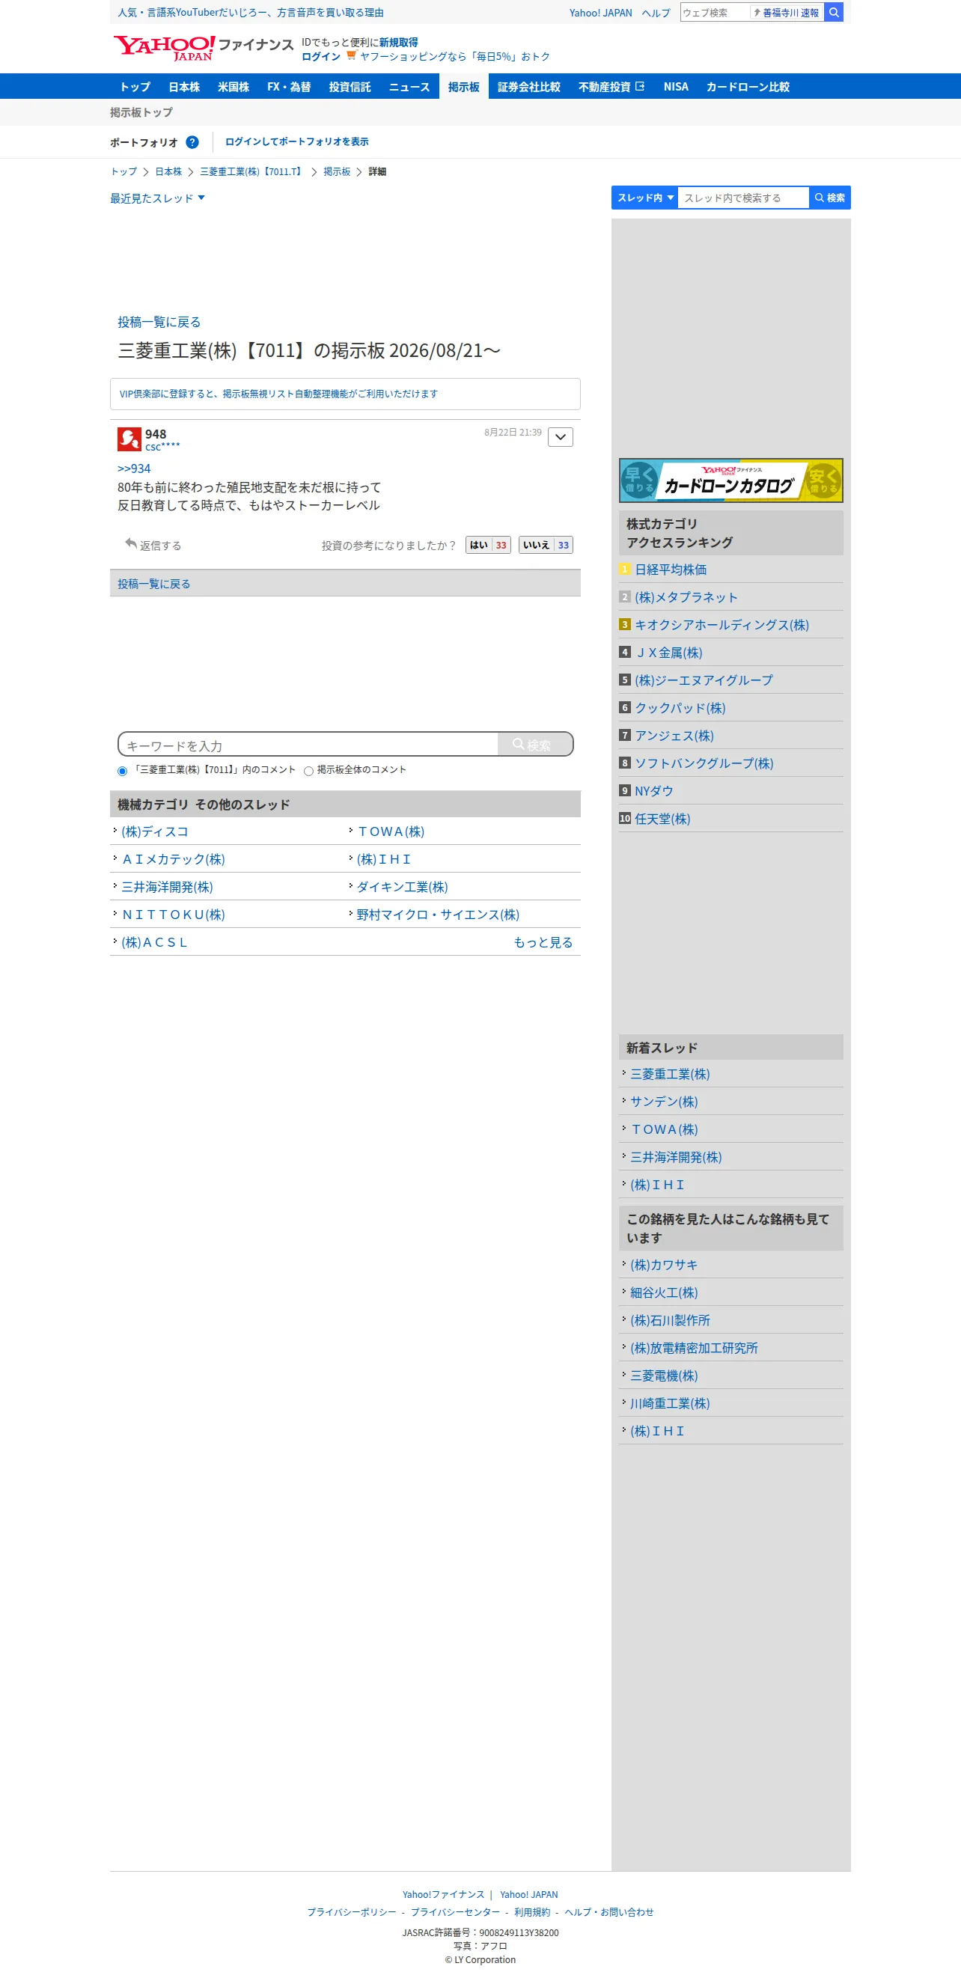Click the ヘルプ・お問い合わせ footer link
Viewport: 961px width, 1984px height.
pos(608,1911)
